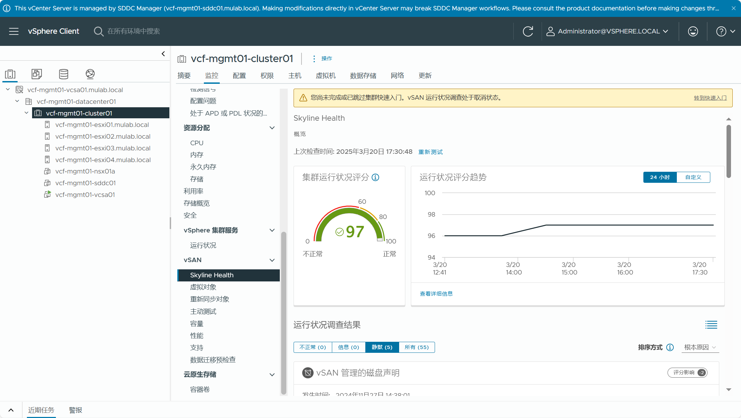Image resolution: width=741 pixels, height=418 pixels.
Task: Toggle list view icon for health findings
Action: [711, 325]
